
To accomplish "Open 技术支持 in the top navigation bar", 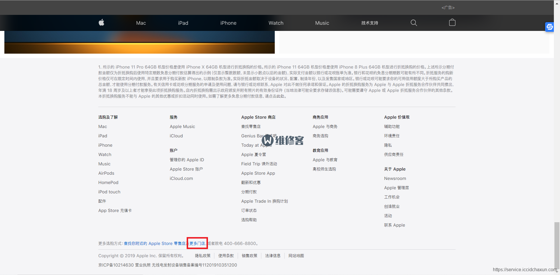I will 370,23.
